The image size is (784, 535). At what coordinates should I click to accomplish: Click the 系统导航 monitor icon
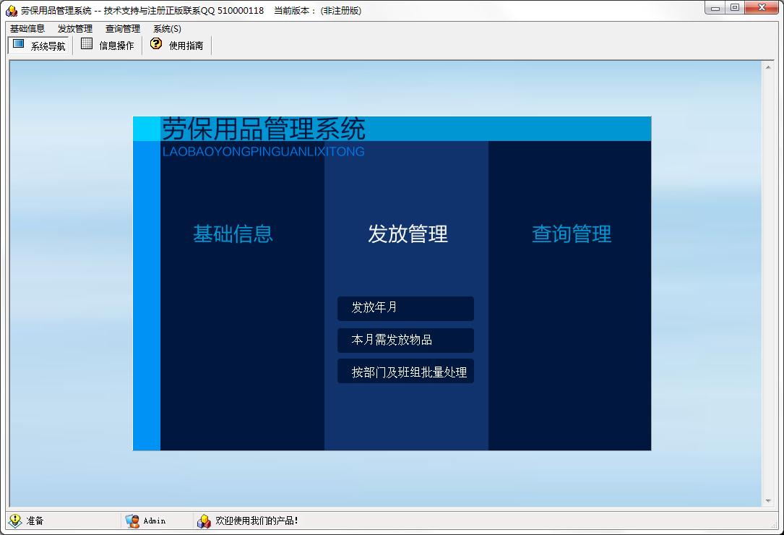point(19,44)
